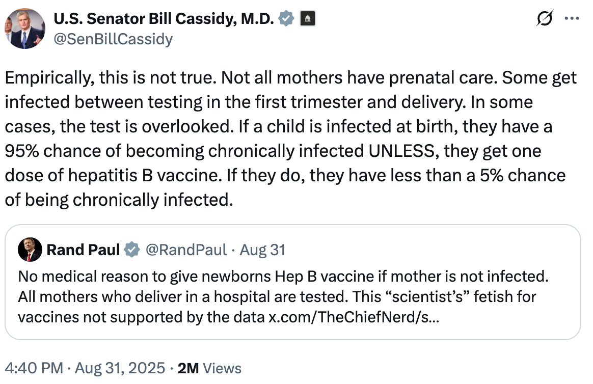Open the more options ellipsis menu
Image resolution: width=593 pixels, height=384 pixels.
pyautogui.click(x=572, y=19)
